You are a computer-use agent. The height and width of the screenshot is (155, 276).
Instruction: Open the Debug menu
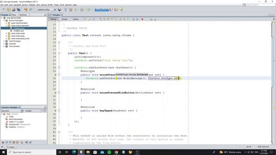click(x=44, y=5)
